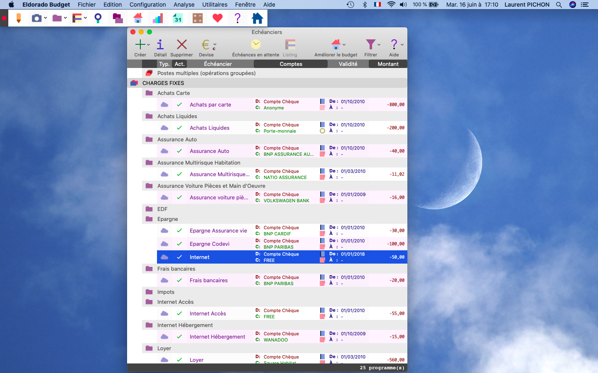Toggle active checkmark for Epargne Codevi
598x373 pixels.
(x=179, y=244)
